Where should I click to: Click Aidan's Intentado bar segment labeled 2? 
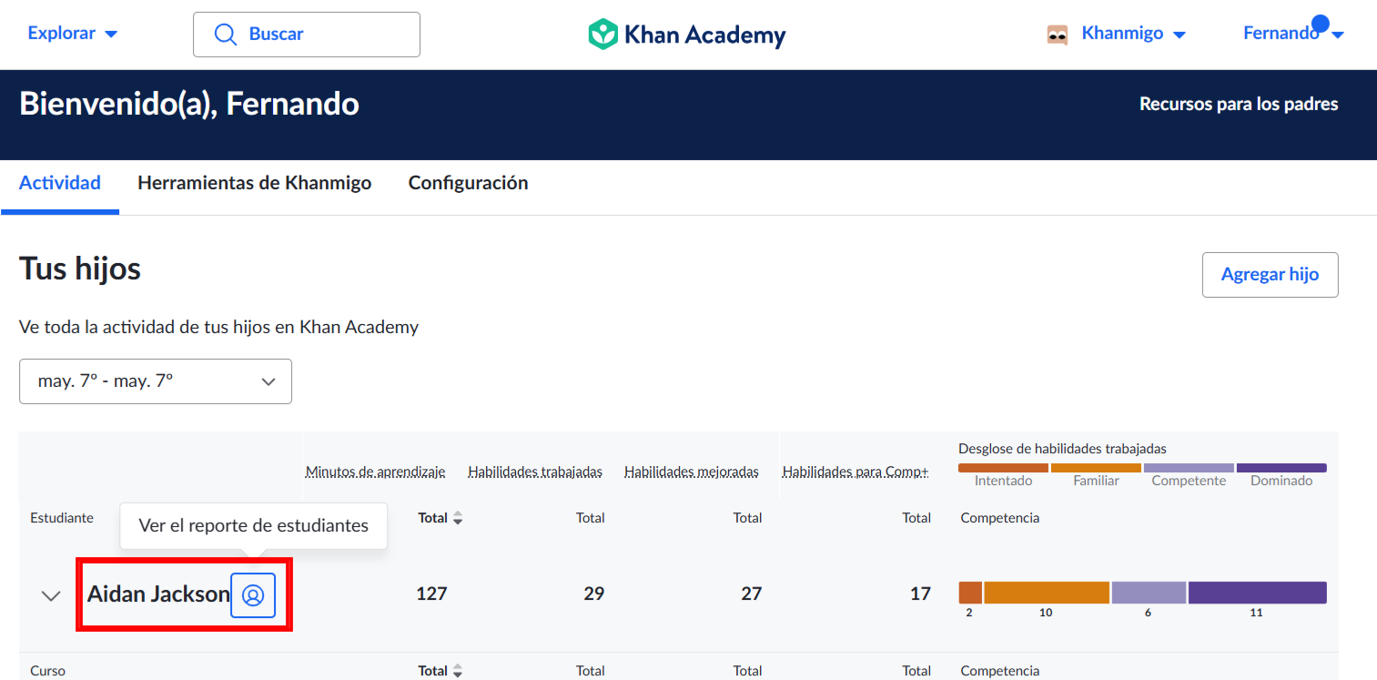(x=970, y=593)
